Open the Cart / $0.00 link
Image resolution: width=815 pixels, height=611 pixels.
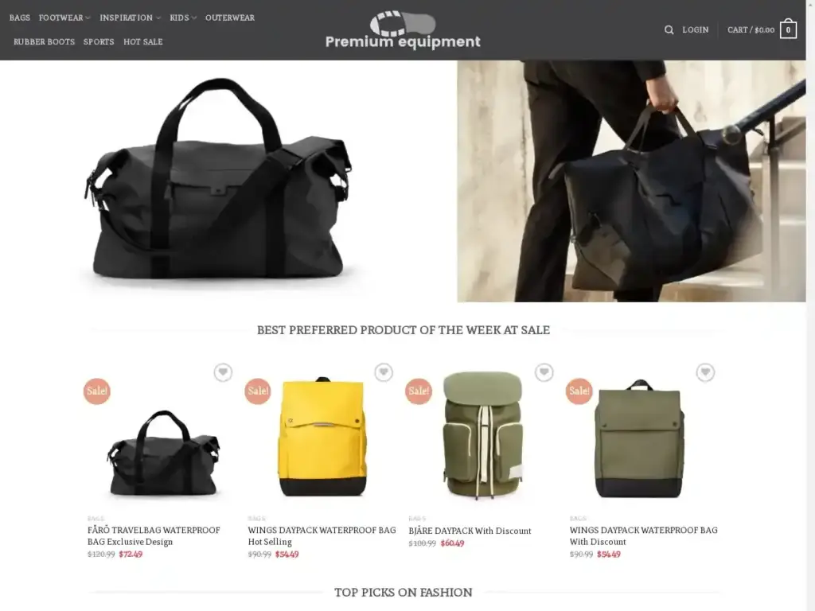(x=751, y=30)
